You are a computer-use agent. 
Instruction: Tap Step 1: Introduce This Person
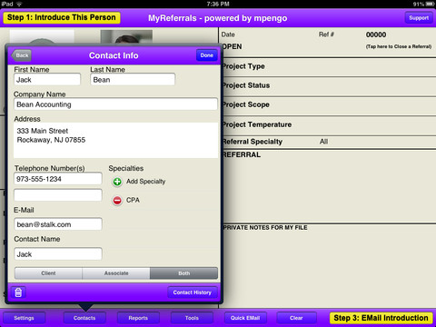(x=62, y=17)
